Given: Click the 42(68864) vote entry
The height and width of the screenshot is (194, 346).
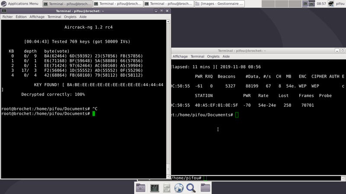Looking at the screenshot, I should coord(55,75).
